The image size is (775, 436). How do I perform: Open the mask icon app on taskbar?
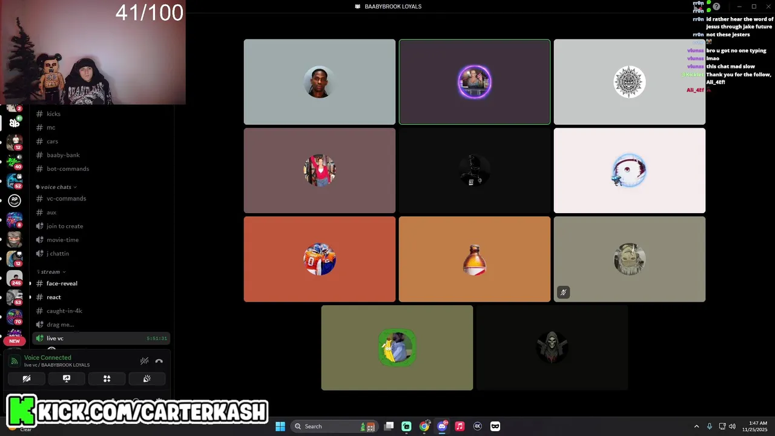click(x=495, y=426)
